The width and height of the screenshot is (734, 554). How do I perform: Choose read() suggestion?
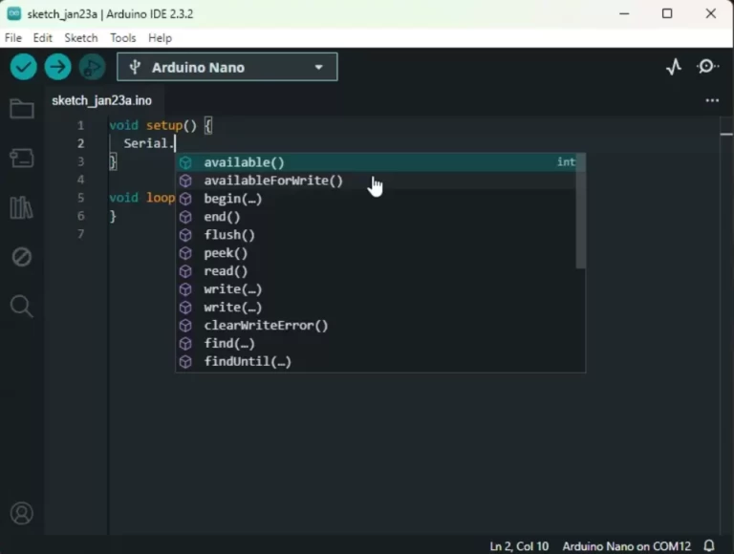click(x=377, y=271)
